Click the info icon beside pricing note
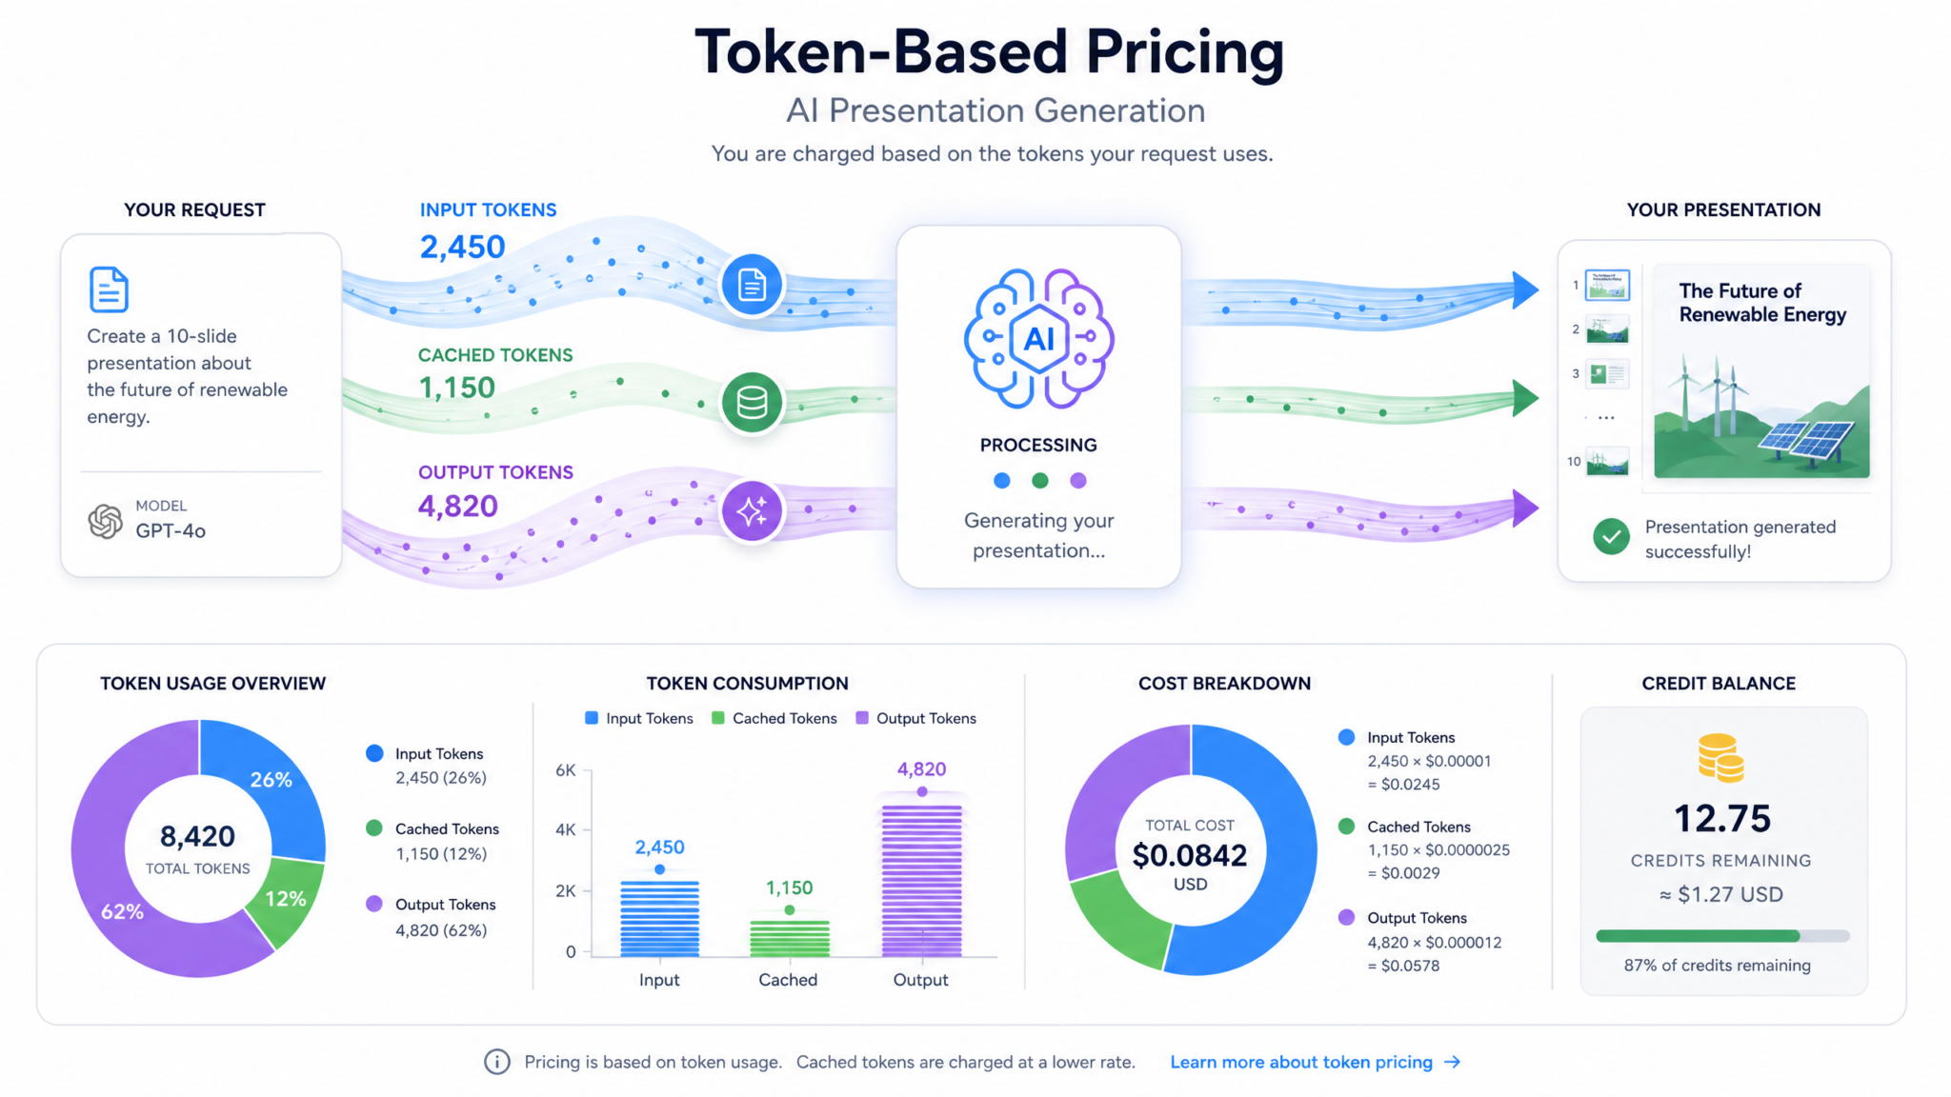This screenshot has height=1097, width=1951. click(496, 1062)
